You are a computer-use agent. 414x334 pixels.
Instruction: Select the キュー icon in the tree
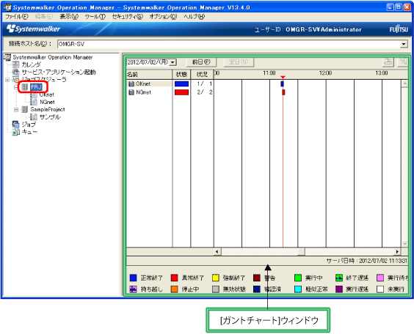pos(16,132)
